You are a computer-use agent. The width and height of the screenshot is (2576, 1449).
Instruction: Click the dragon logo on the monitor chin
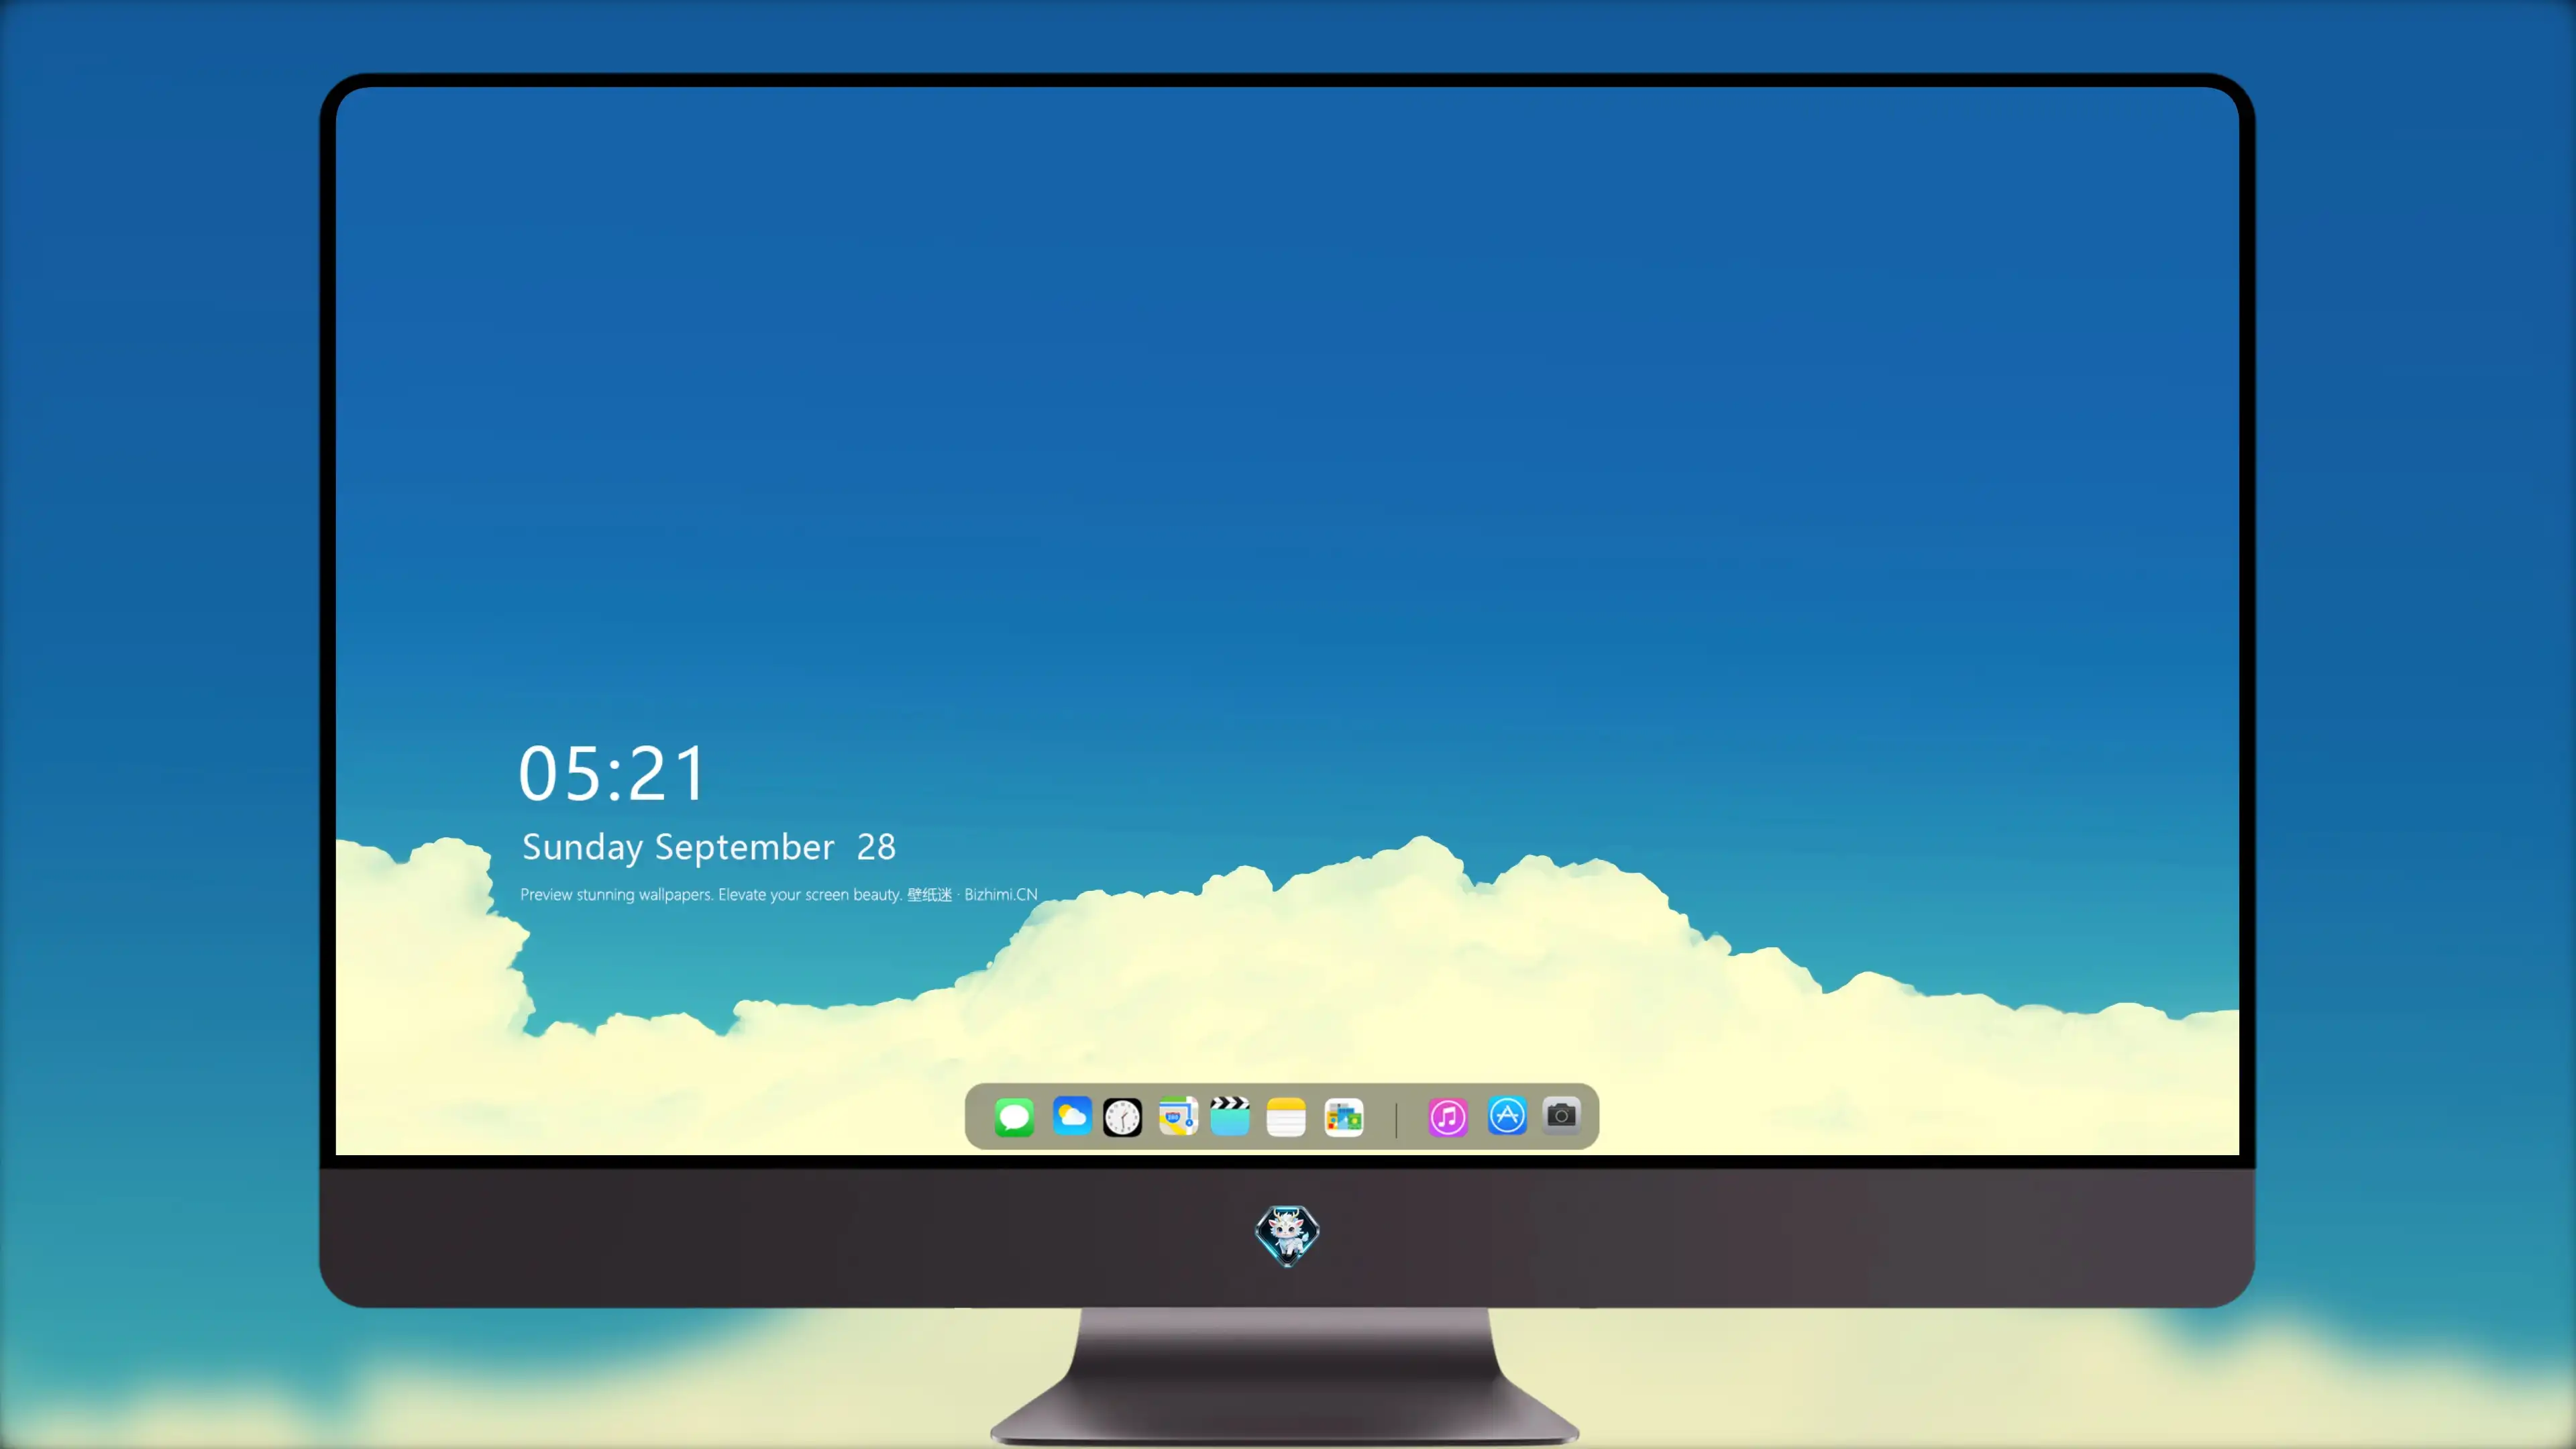tap(1287, 1236)
